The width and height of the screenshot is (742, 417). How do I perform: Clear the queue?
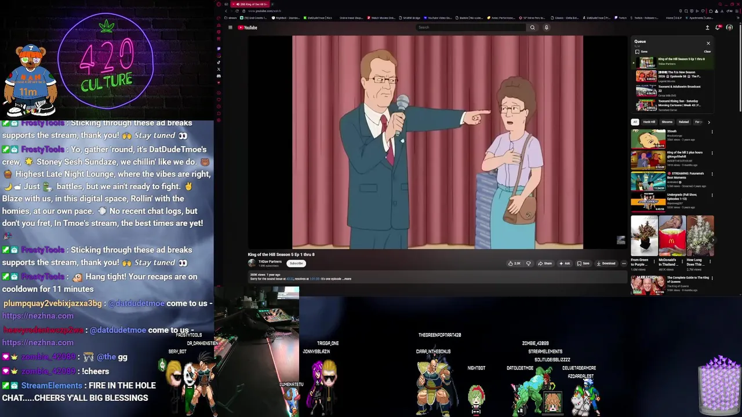(x=707, y=52)
